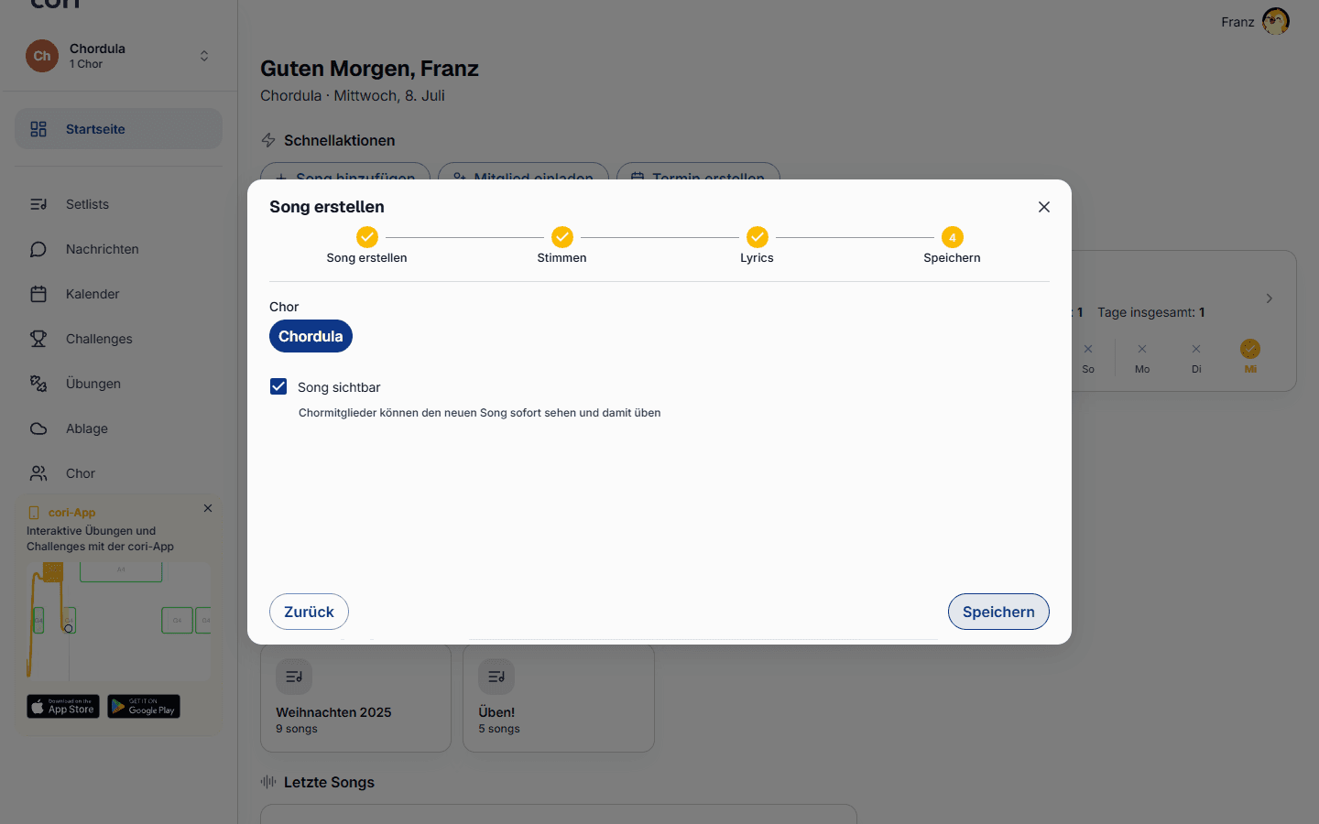
Task: Click the Üben! setlist icon
Action: click(496, 677)
